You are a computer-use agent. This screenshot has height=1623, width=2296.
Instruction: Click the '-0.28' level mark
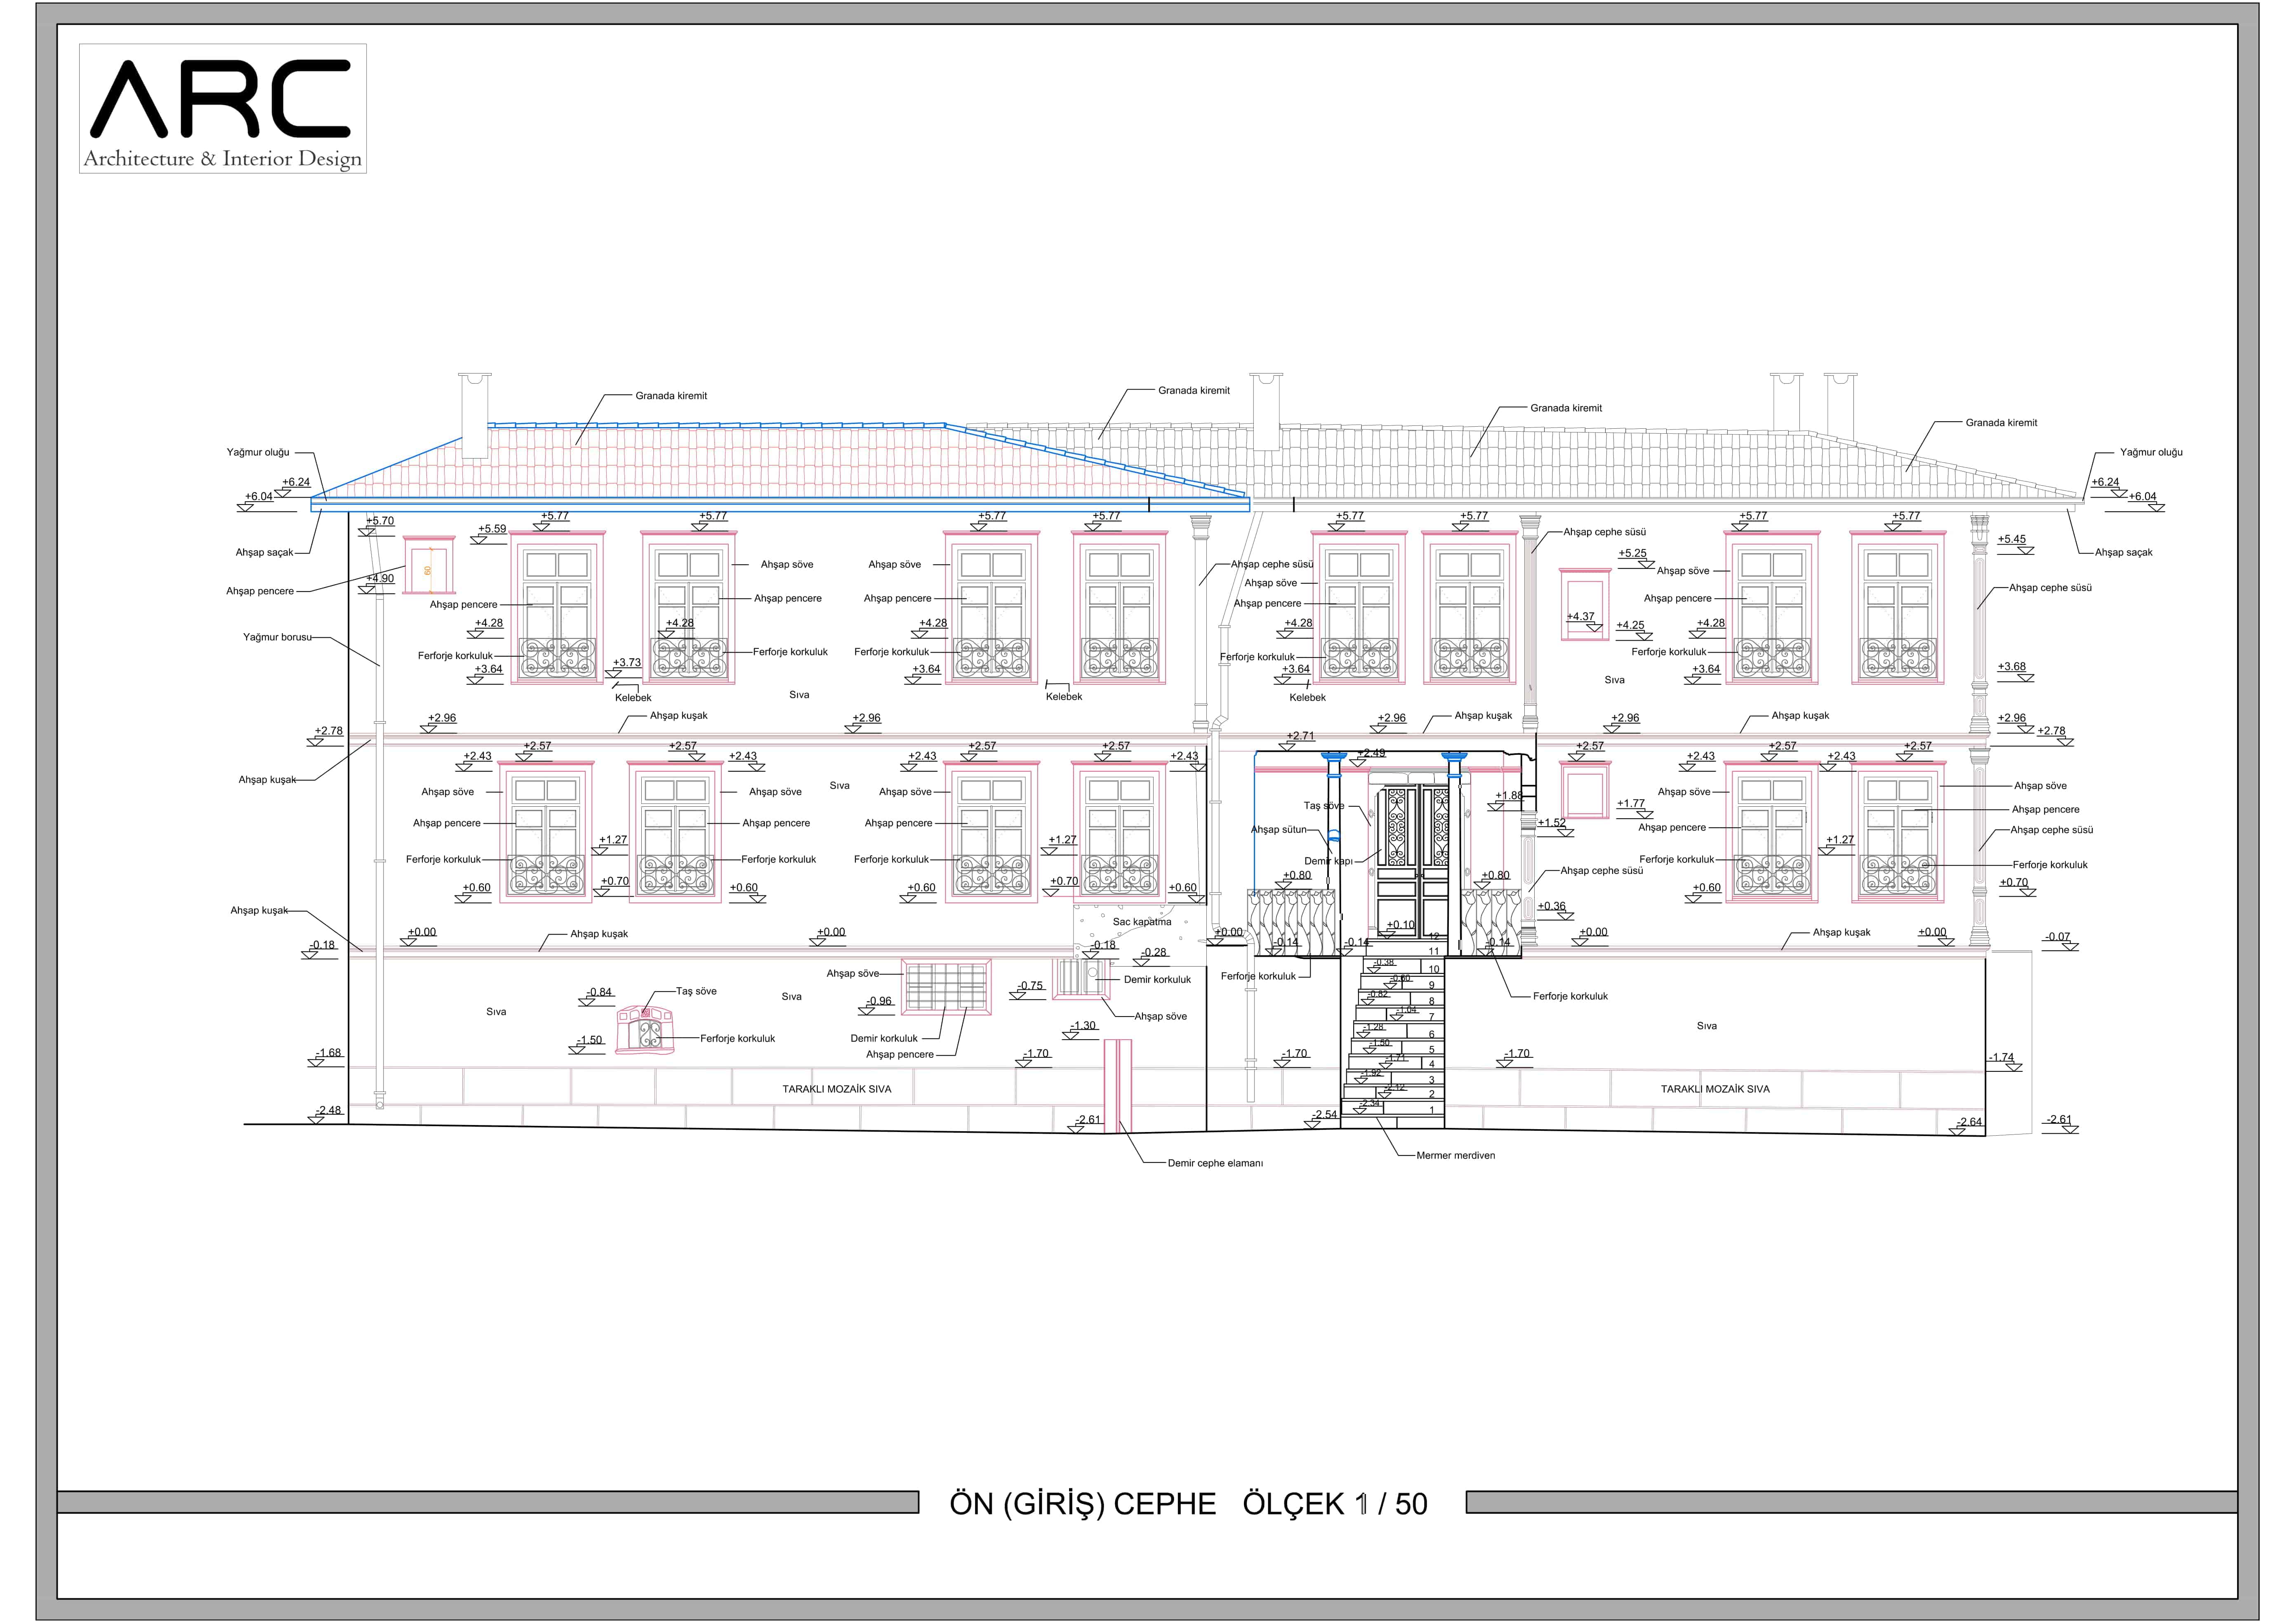coord(1155,952)
